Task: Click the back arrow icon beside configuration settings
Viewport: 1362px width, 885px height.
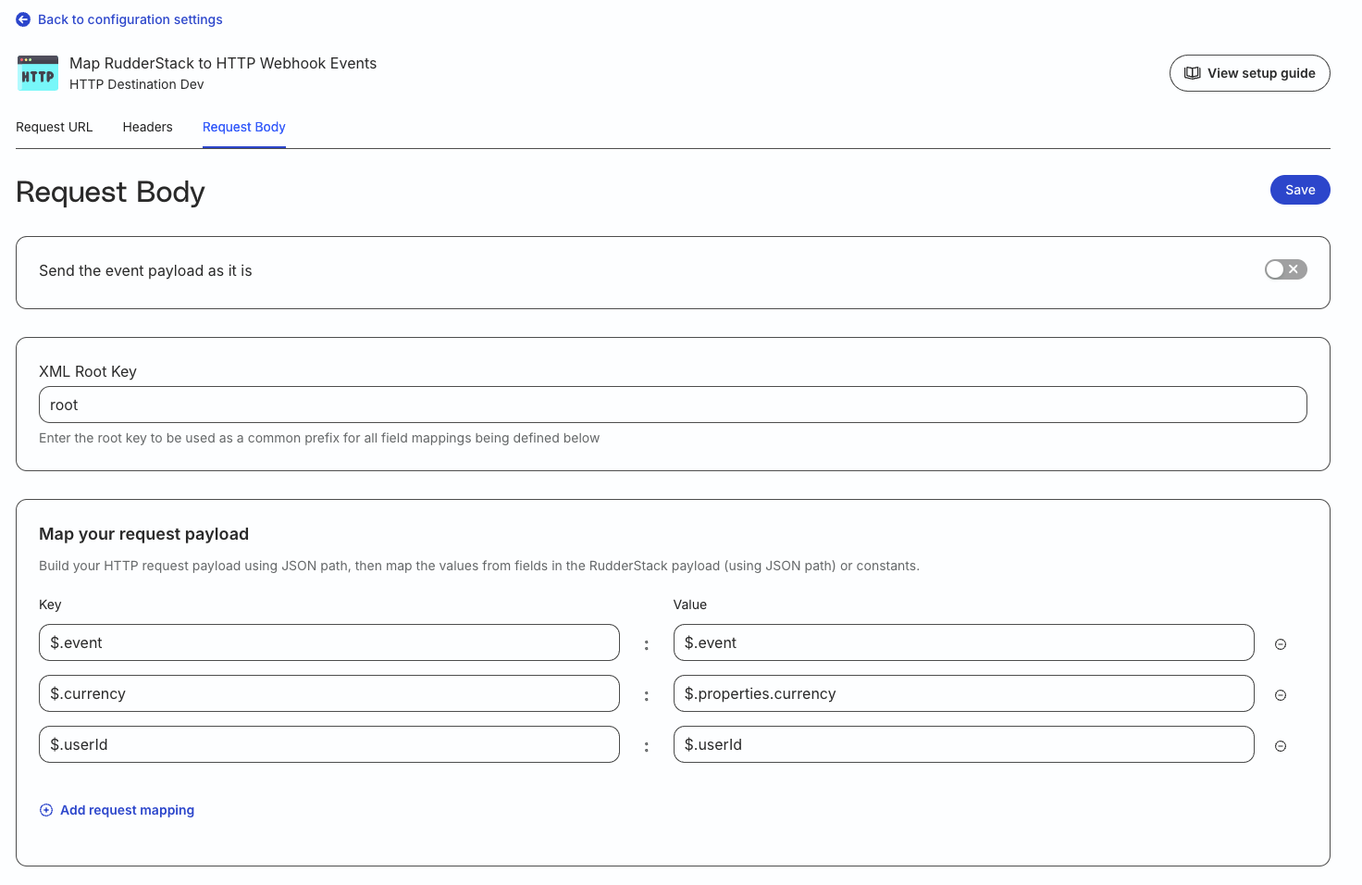Action: pos(23,19)
